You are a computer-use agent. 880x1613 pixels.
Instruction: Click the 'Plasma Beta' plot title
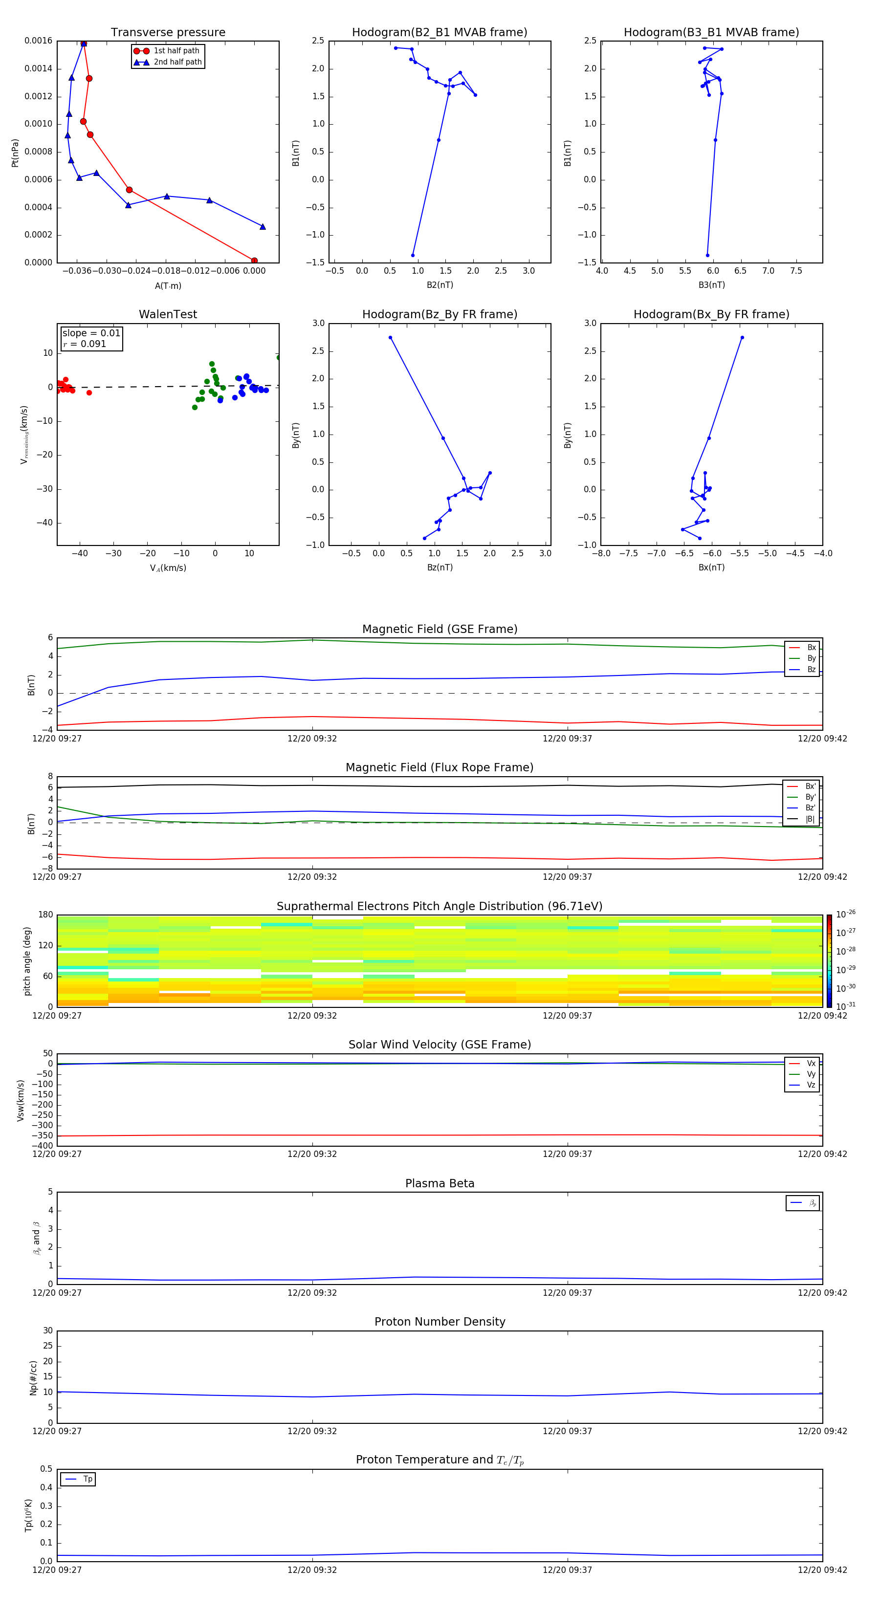[440, 1184]
